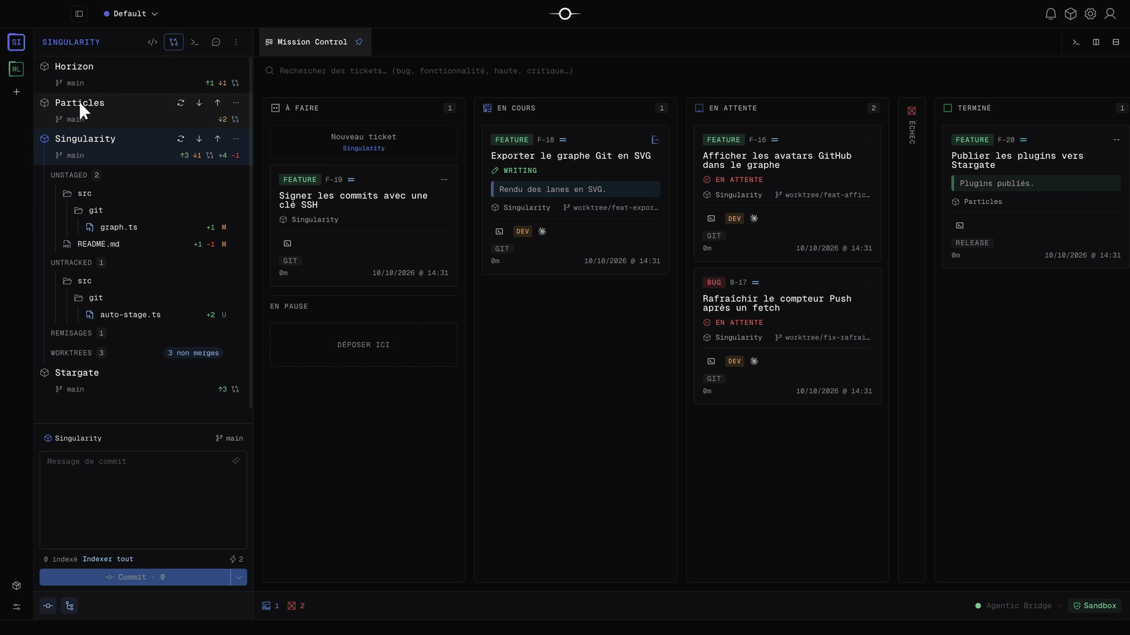
Task: Open the user account icon
Action: [1110, 14]
